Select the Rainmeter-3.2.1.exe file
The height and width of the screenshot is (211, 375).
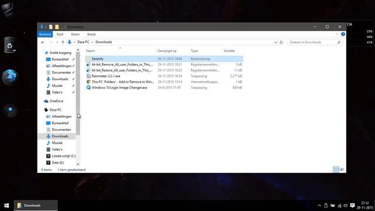164,76
